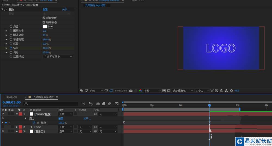Toggle hide shy layers switch in timeline
272x146 pixels.
[x=98, y=104]
